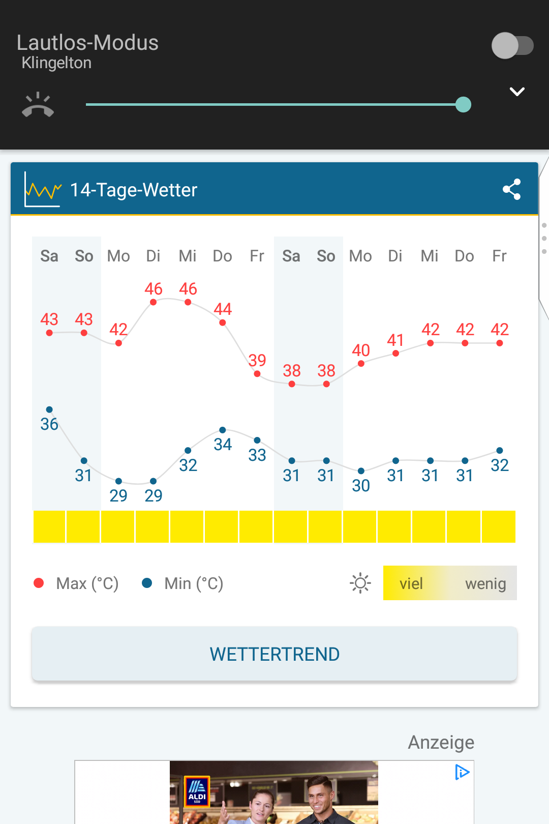The width and height of the screenshot is (549, 824).
Task: Tap the 46 max temperature point on Di
Action: pyautogui.click(x=153, y=302)
